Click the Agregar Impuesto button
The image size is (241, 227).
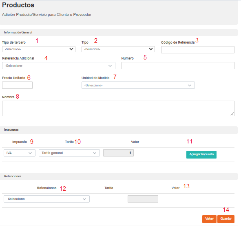coord(201,154)
